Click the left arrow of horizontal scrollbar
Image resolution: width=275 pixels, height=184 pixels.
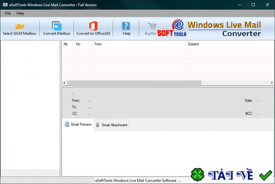(64, 83)
